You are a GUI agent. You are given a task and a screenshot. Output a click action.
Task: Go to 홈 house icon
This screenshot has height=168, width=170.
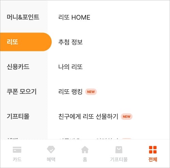(85, 150)
